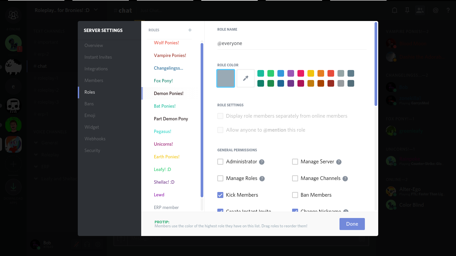
Task: Select the Part Demon Pony role
Action: 171,119
